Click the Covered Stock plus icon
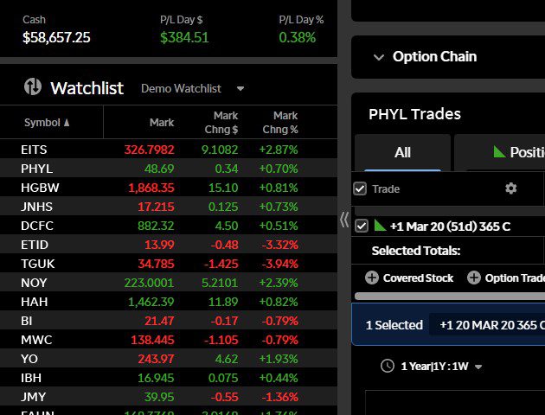 coord(372,278)
